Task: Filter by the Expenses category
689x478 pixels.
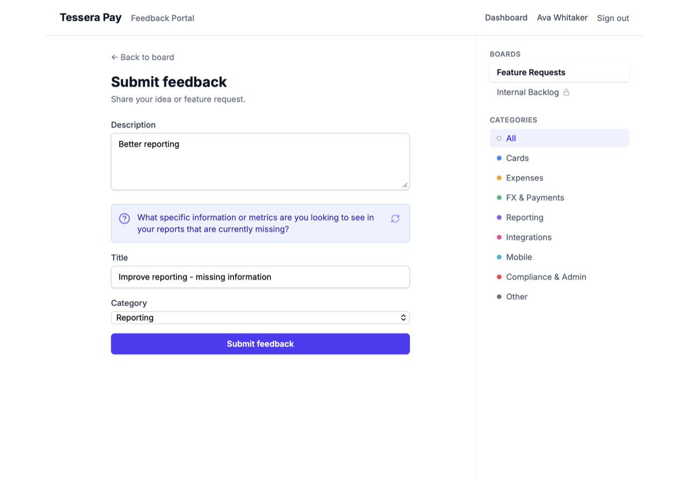Action: [559, 178]
